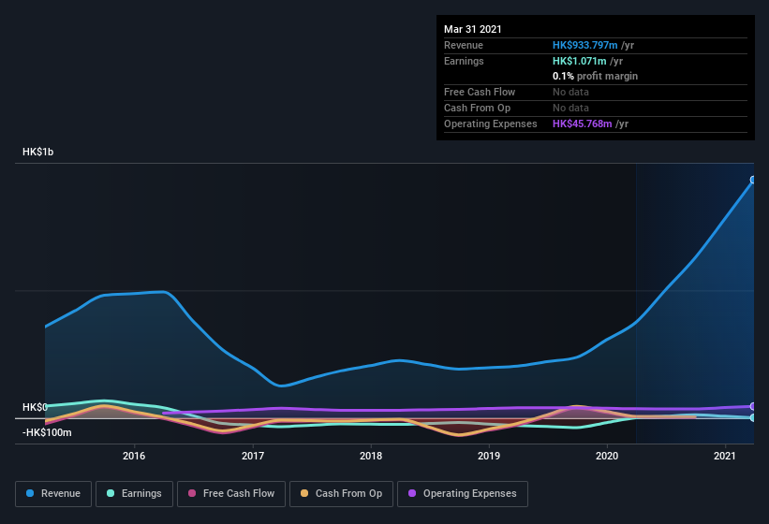Click the 0.1% profit margin text
Viewport: 769px width, 524px height.
pos(596,76)
